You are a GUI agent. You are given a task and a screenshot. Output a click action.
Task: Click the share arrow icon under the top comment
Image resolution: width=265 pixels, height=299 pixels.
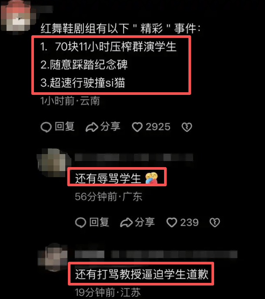[92, 127]
